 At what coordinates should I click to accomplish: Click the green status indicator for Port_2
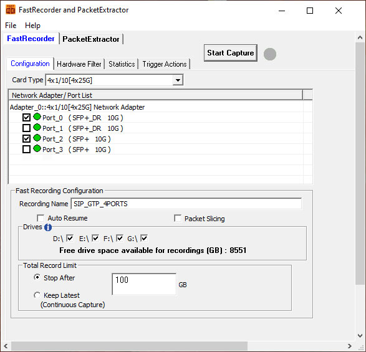[37, 138]
